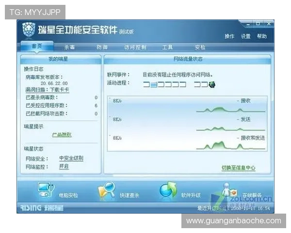Open the 工具 tools tab
This screenshot has width=291, height=233.
click(x=167, y=47)
